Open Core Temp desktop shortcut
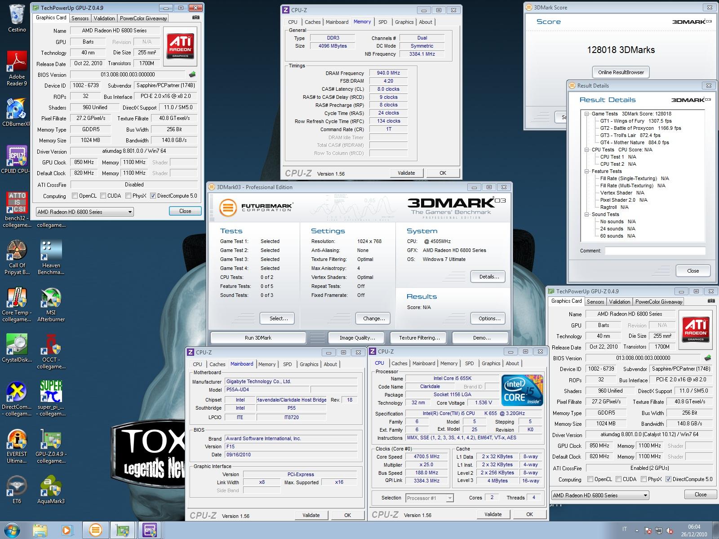Image resolution: width=719 pixels, height=539 pixels. click(17, 305)
